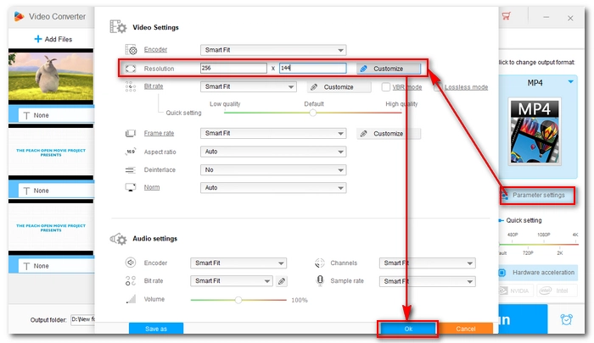Click the video Encoder gear icon
Viewport: 594px width, 343px height.
pyautogui.click(x=131, y=49)
